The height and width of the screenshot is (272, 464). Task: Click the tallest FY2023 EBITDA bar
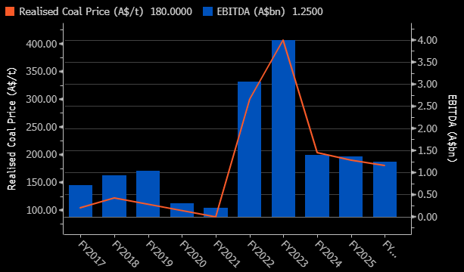284,128
